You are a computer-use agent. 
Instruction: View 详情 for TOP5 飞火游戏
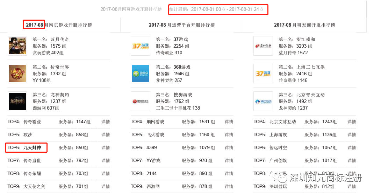pyautogui.click(x=229, y=135)
